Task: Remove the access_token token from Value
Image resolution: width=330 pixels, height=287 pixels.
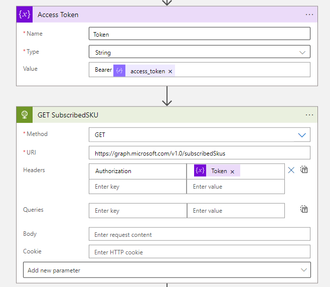Action: click(x=170, y=72)
